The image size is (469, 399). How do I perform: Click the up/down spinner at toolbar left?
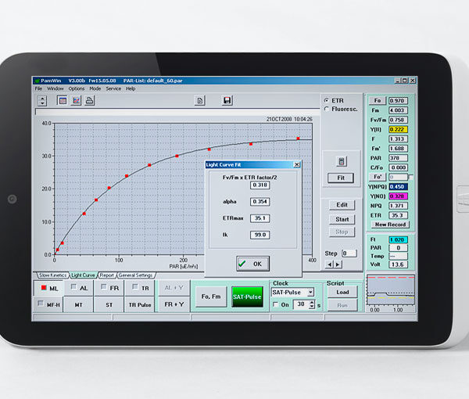[42, 101]
